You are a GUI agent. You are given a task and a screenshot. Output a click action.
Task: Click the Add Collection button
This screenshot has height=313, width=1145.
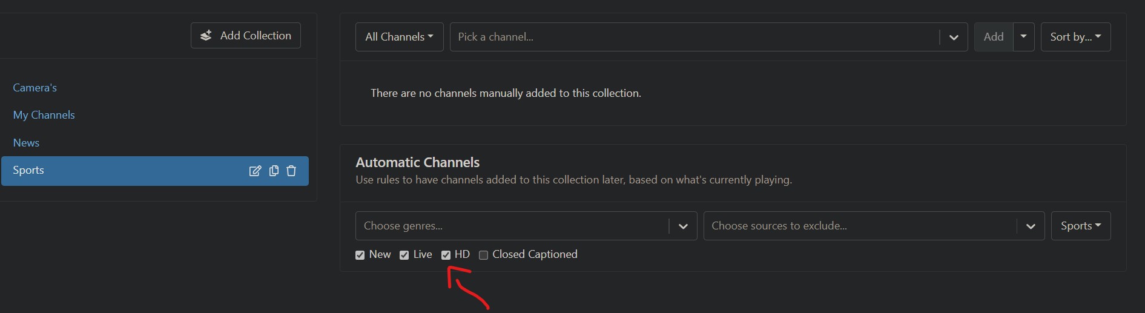[x=246, y=36]
